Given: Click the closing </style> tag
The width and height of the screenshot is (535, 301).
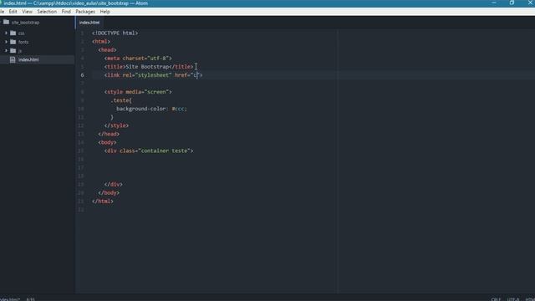Looking at the screenshot, I should coord(116,125).
